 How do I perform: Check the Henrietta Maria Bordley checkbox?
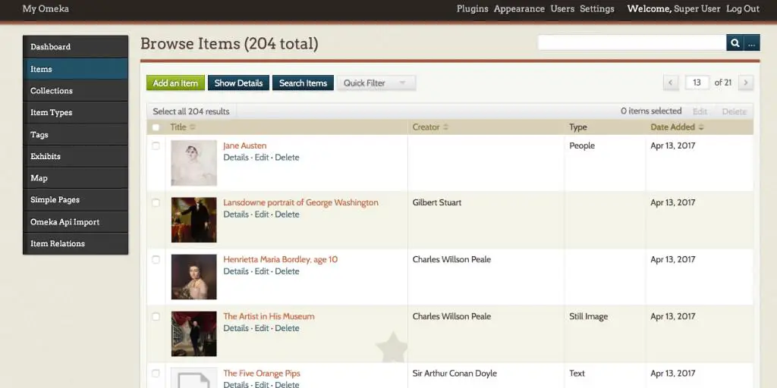point(156,260)
